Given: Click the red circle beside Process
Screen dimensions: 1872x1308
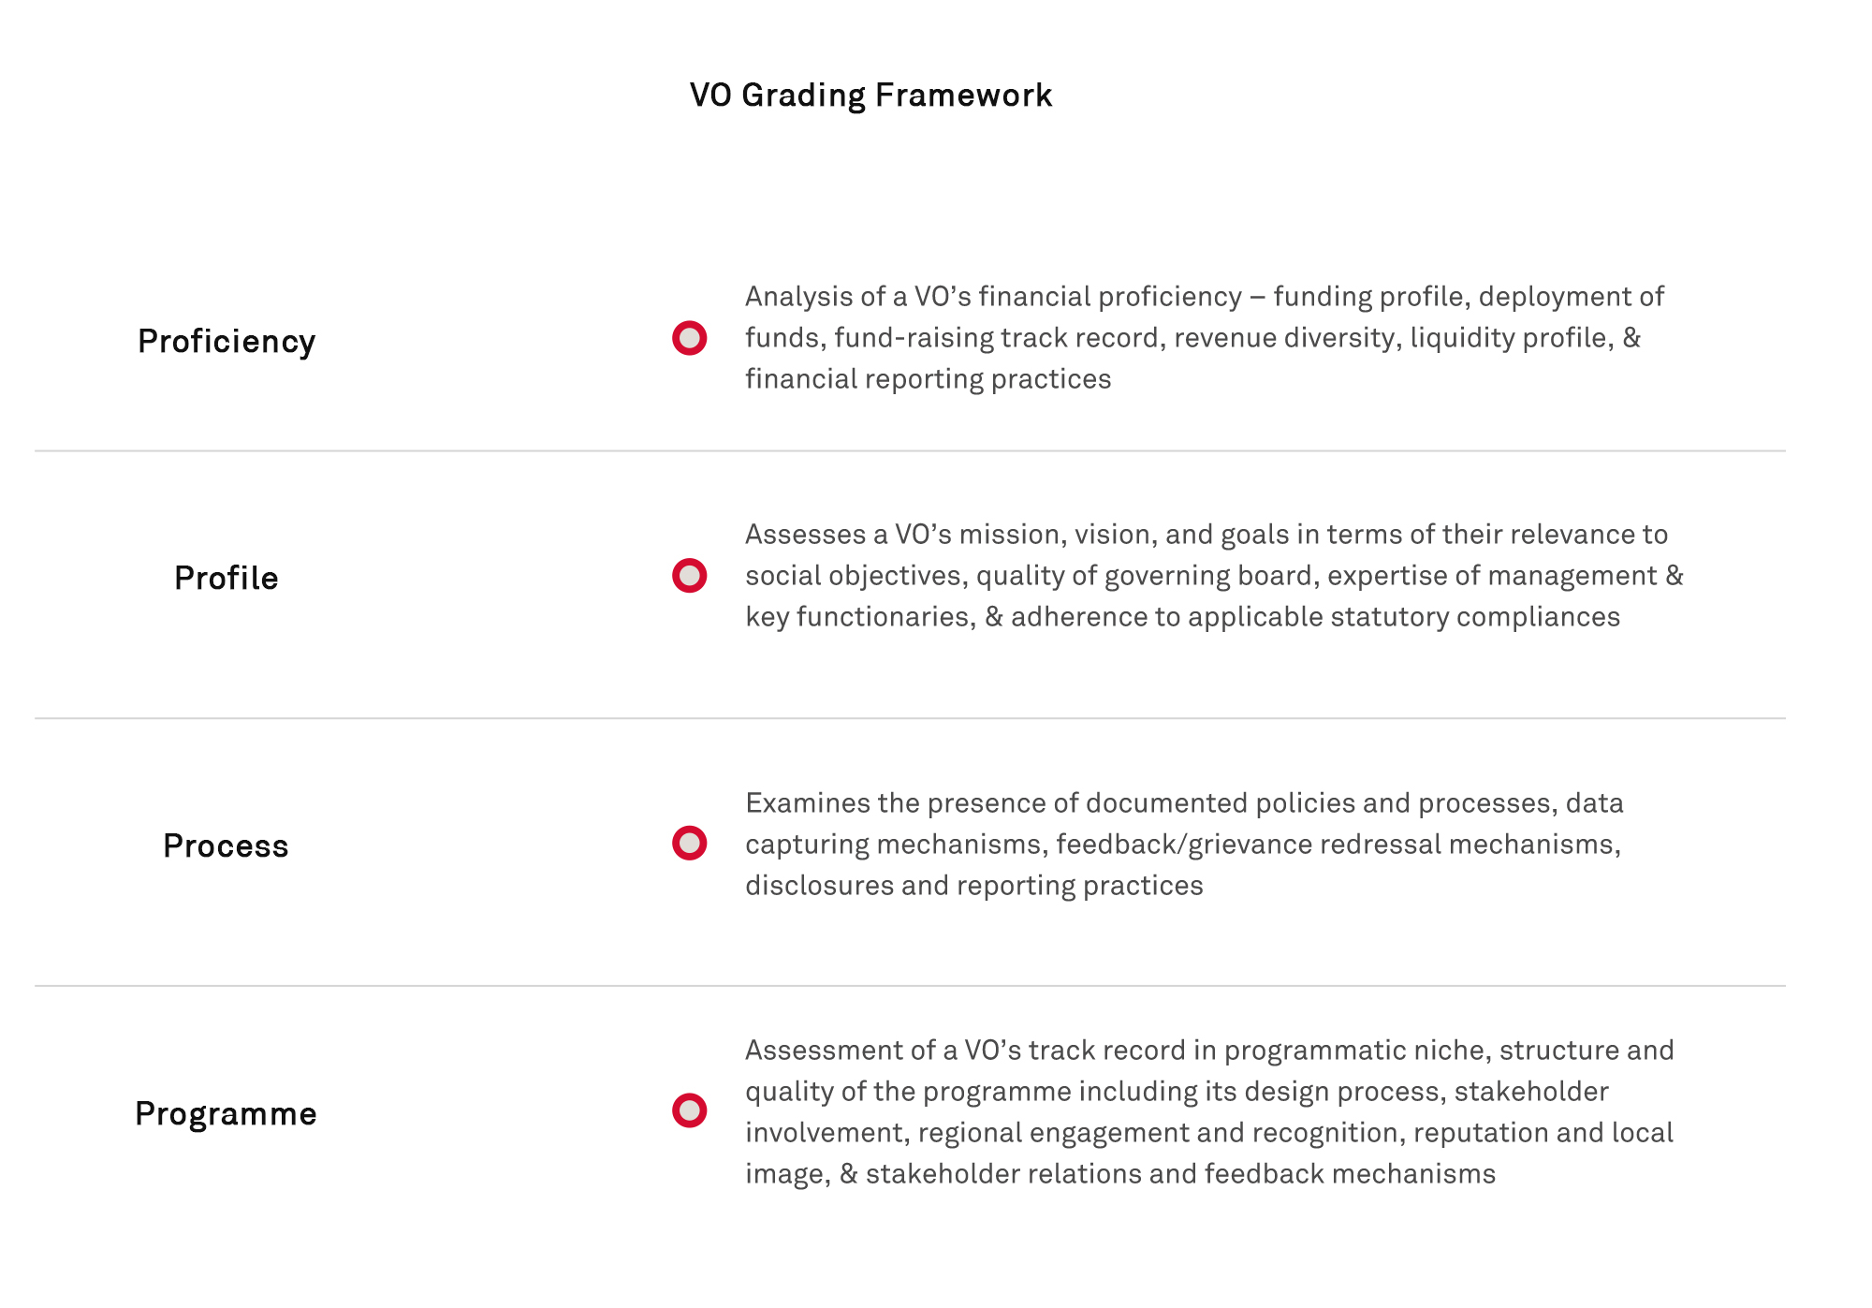Looking at the screenshot, I should click(x=689, y=844).
